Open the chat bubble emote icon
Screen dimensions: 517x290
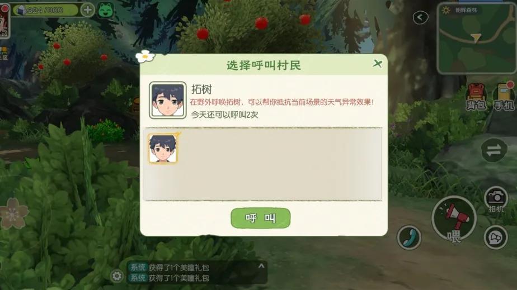pyautogui.click(x=496, y=237)
